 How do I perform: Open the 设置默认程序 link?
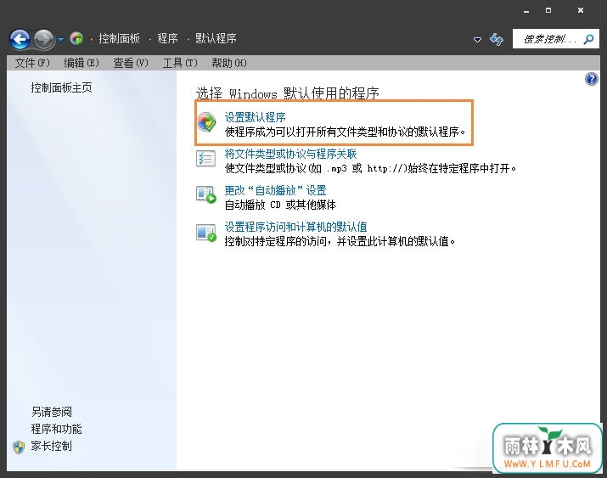[256, 117]
